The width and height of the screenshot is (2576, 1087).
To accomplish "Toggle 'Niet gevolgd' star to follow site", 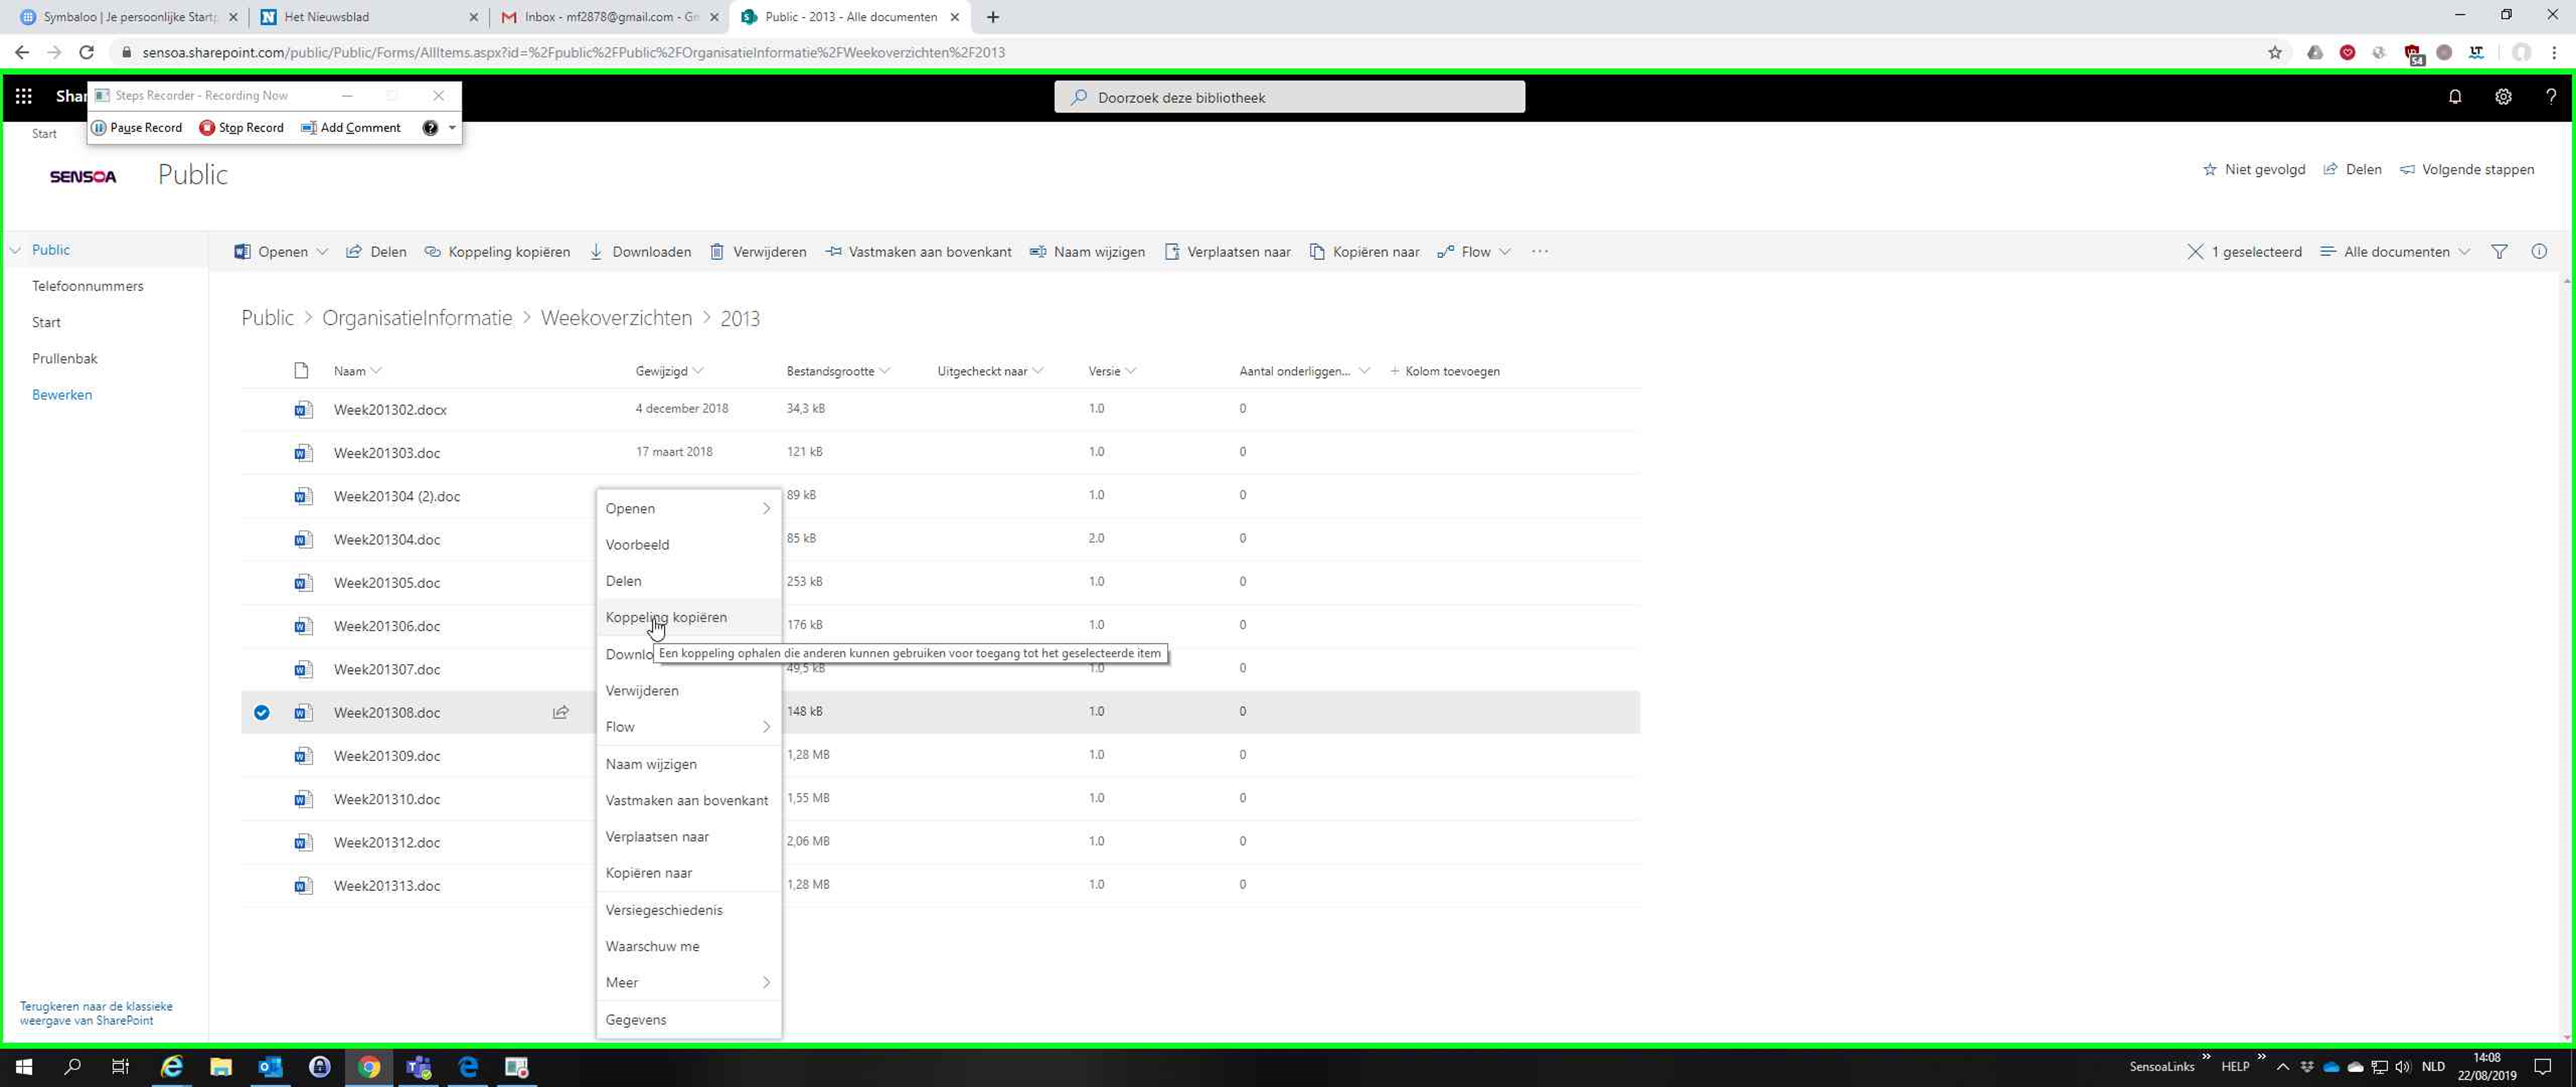I will pyautogui.click(x=2210, y=170).
